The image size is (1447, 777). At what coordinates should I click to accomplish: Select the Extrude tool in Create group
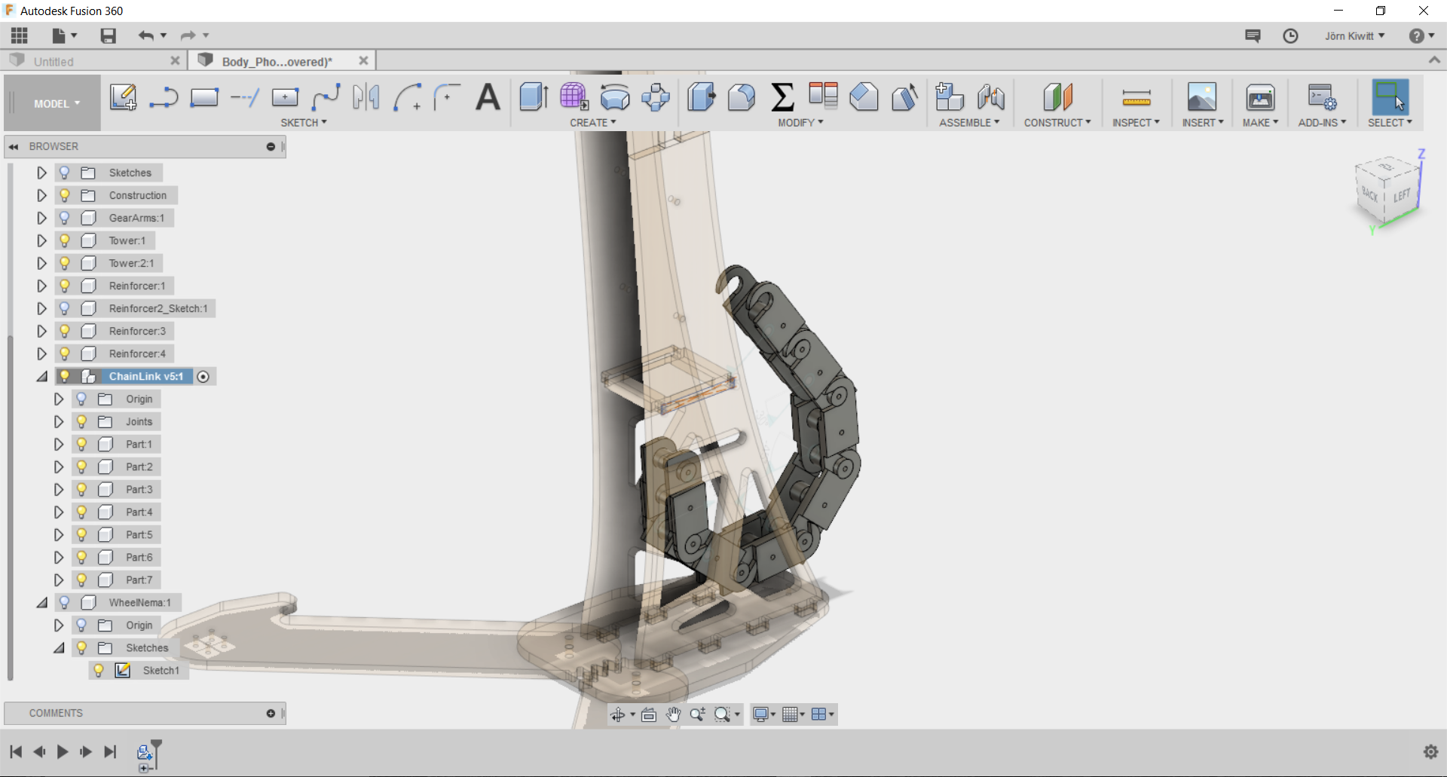point(534,97)
